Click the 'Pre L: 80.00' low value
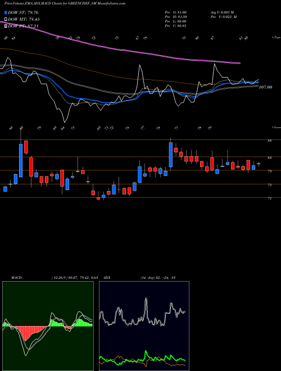281x371 pixels. (175, 21)
